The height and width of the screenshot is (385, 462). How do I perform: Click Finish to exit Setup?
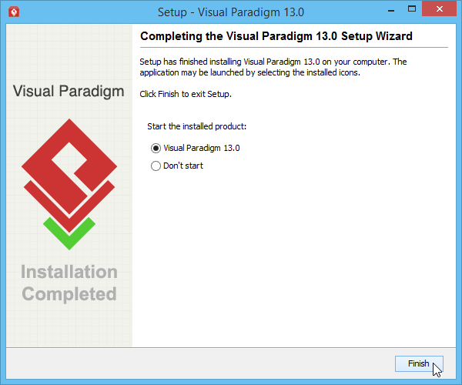pyautogui.click(x=419, y=363)
